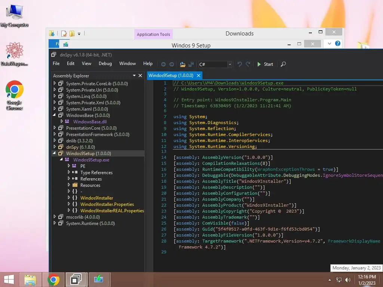This screenshot has width=383, height=287.
Task: Click the Save All toolbar icon
Action: [191, 64]
